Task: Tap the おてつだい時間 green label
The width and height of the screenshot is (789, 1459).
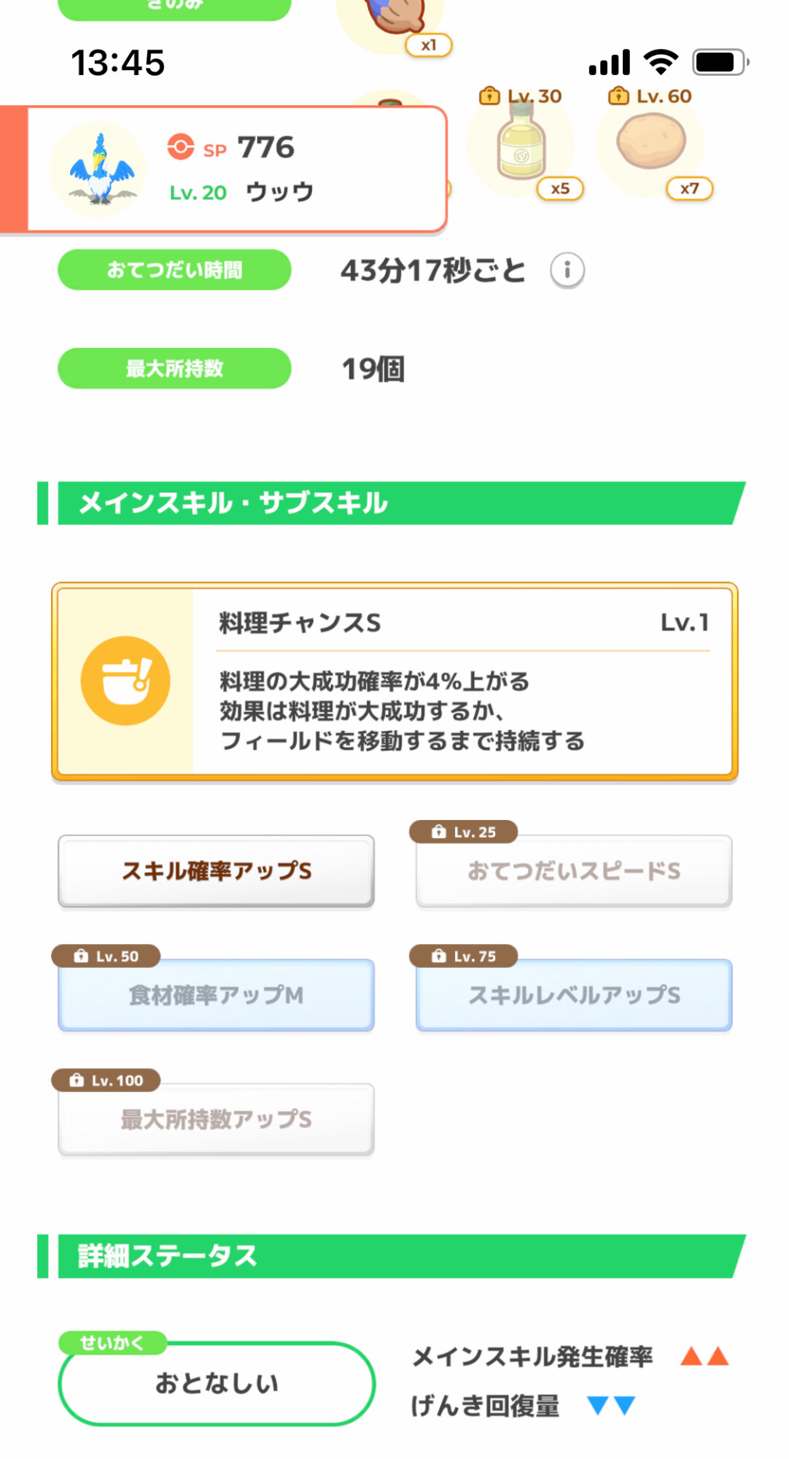Action: click(x=174, y=270)
